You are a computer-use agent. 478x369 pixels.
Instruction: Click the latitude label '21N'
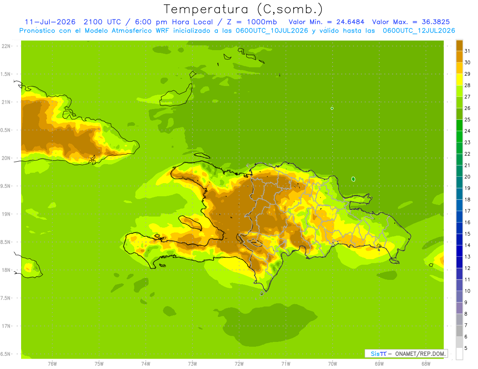pos(6,102)
